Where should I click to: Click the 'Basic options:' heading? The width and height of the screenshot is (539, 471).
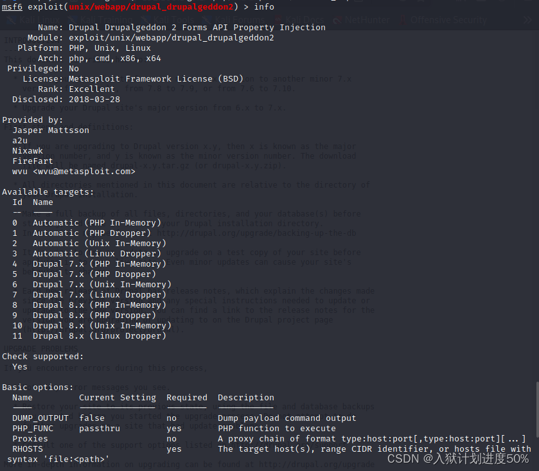38,387
